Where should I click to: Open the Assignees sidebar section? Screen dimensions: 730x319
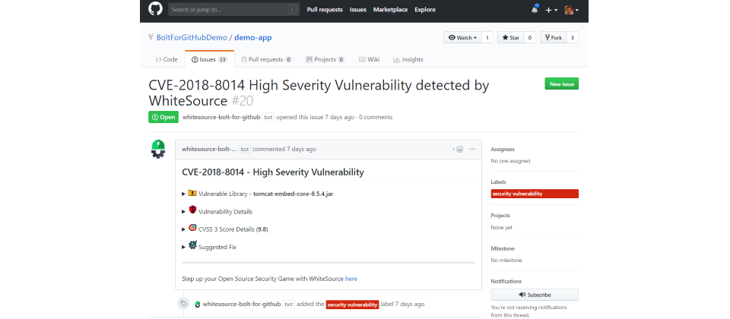pyautogui.click(x=503, y=150)
